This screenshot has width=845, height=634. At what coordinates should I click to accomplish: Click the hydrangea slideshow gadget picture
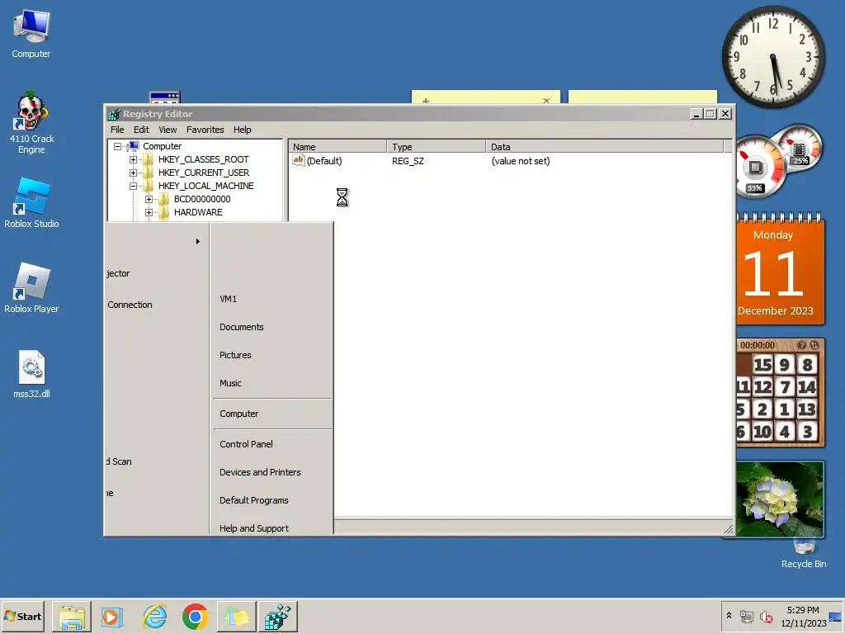click(780, 499)
